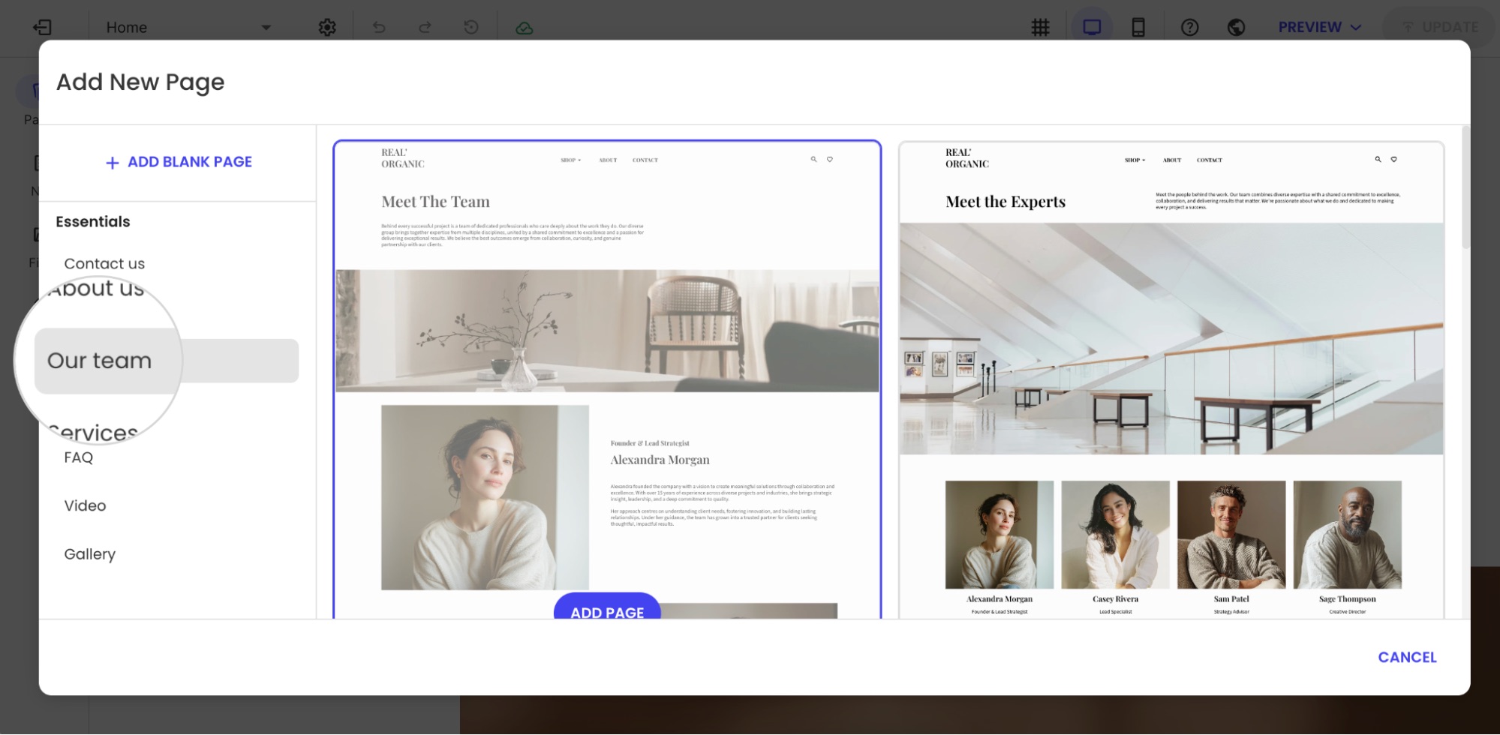Viewport: 1500px width, 735px height.
Task: Toggle the grid overlay icon
Action: (1040, 28)
